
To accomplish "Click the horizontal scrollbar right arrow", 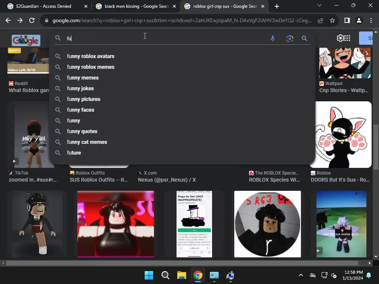I will tap(369, 263).
